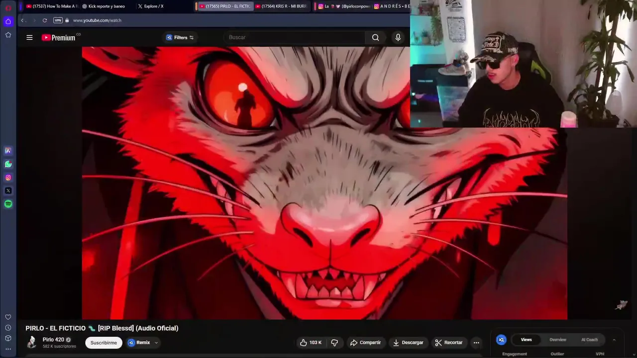
Task: Click the Remix button
Action: (139, 343)
